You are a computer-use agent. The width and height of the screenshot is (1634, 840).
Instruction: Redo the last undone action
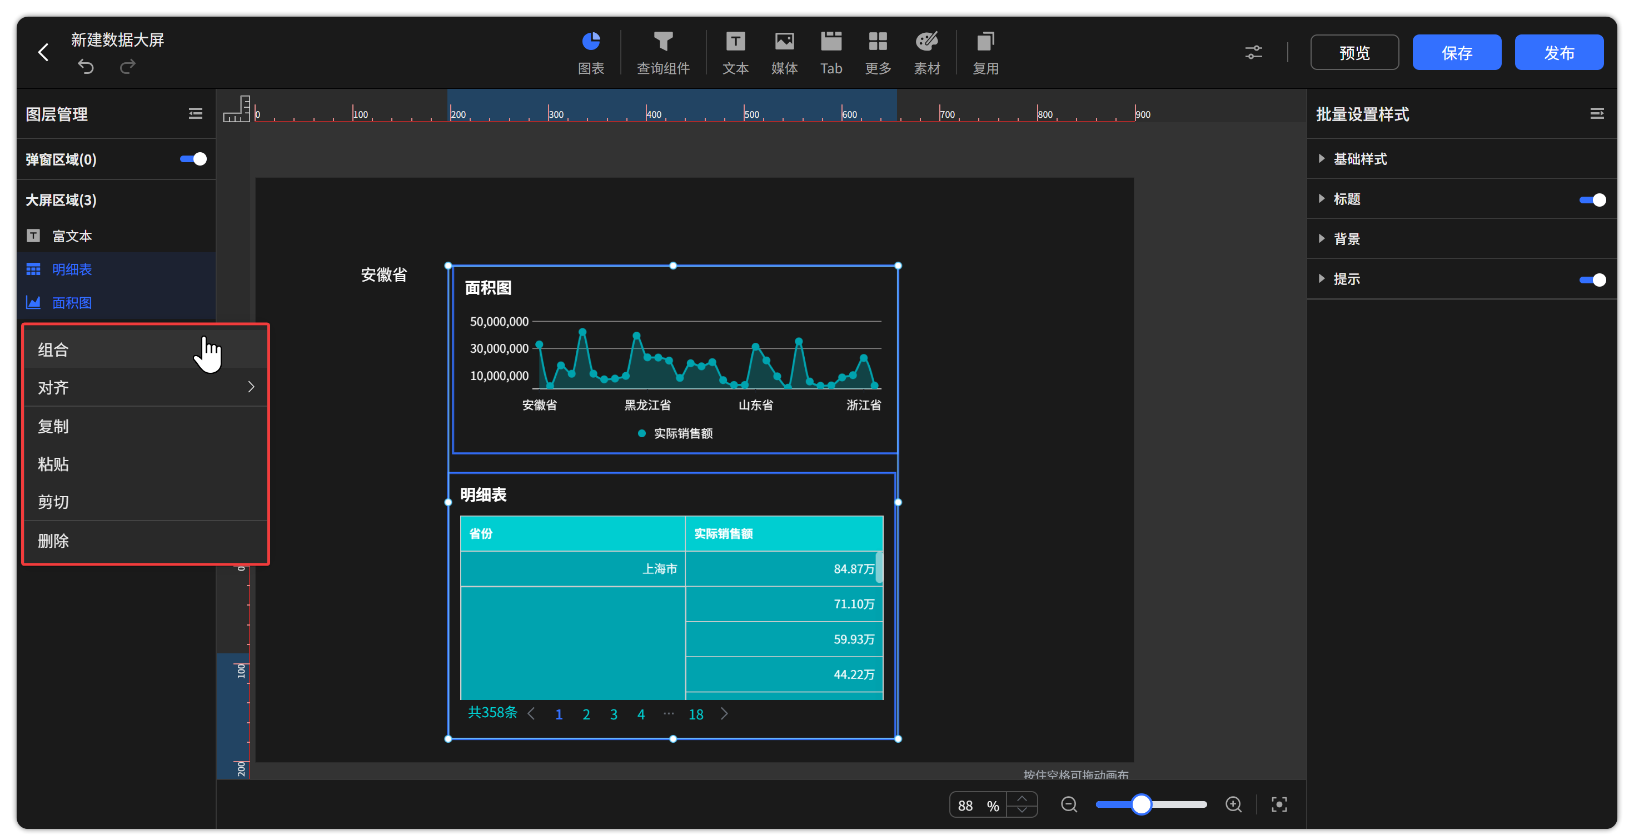click(x=127, y=67)
